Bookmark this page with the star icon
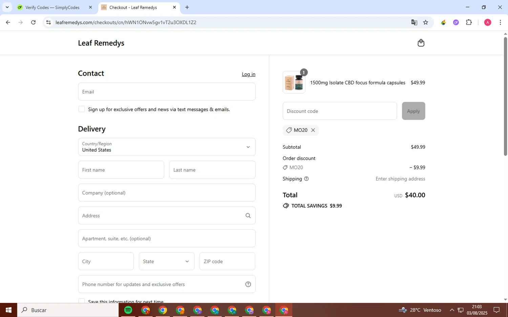The width and height of the screenshot is (508, 317). (x=426, y=22)
